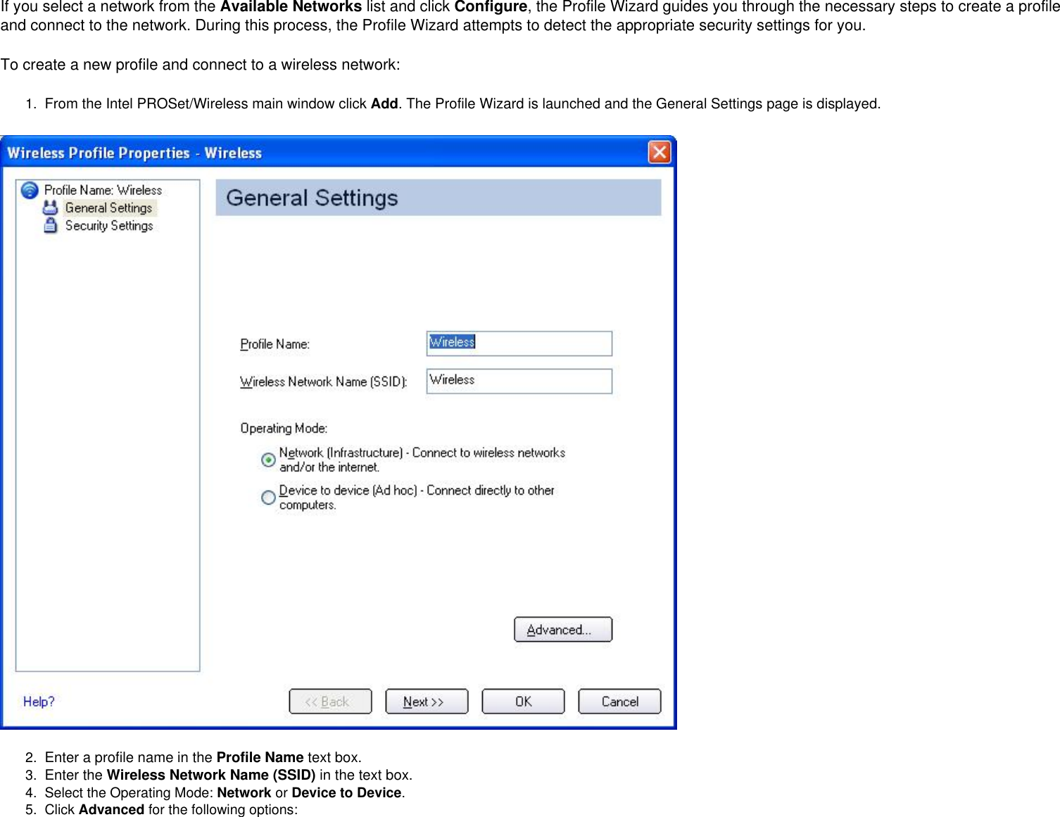Go to next page with Next >>
Viewport: 1060px width, 817px height.
pyautogui.click(x=427, y=702)
